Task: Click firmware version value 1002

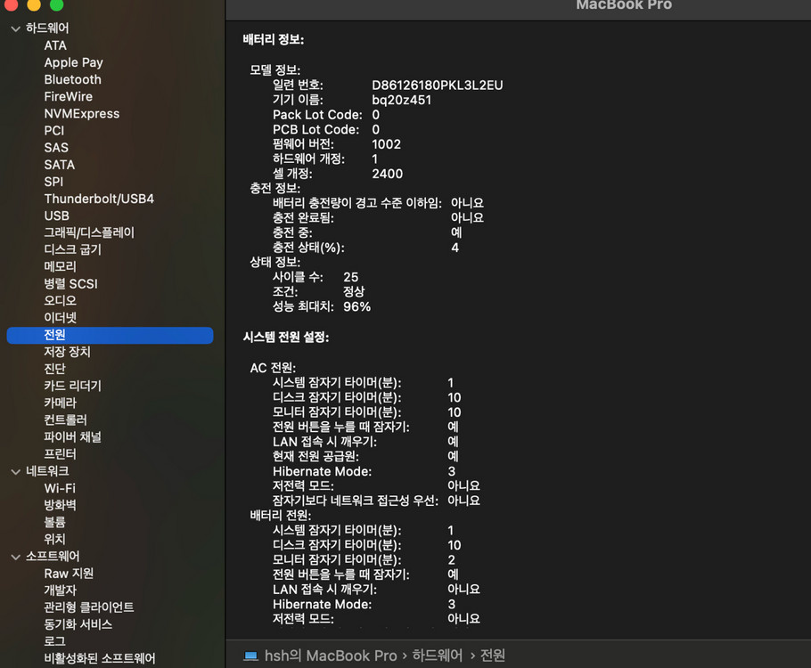Action: pyautogui.click(x=387, y=144)
